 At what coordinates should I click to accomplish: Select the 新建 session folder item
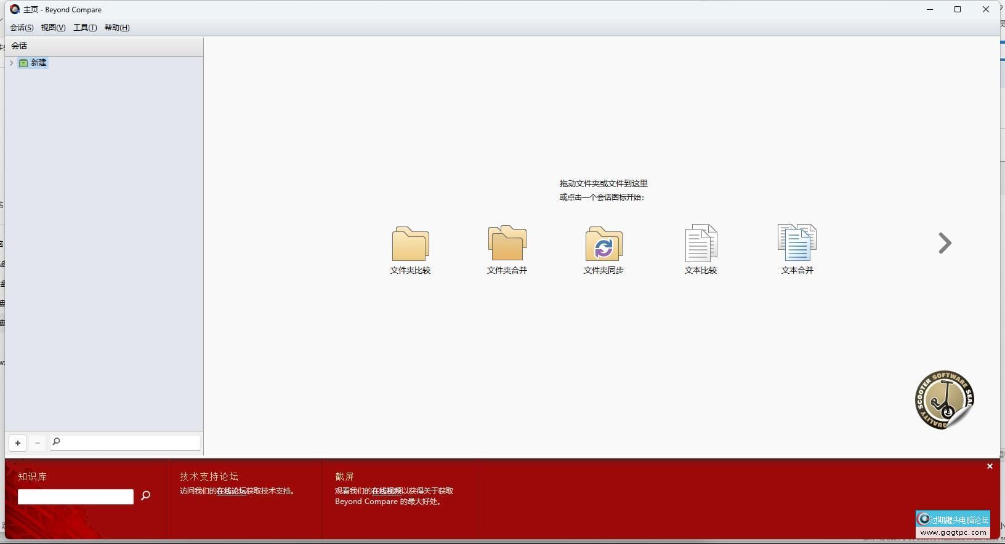(x=33, y=63)
